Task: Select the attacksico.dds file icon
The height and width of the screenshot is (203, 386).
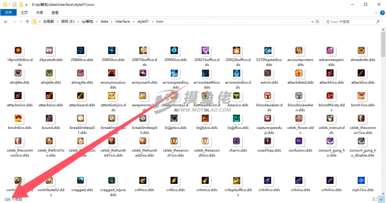Action: (x=50, y=96)
